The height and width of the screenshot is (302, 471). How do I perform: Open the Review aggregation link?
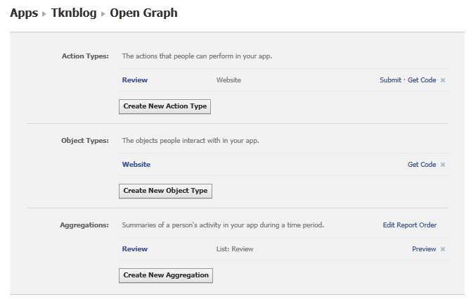135,249
